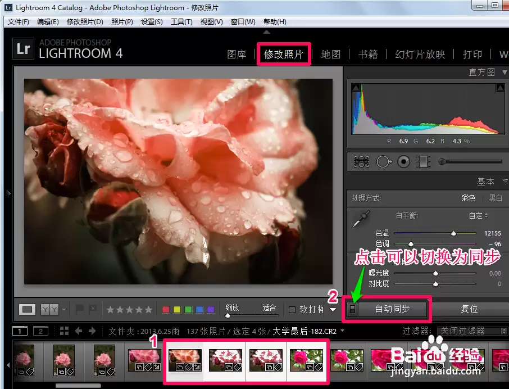Open the 图库 Library module

coord(237,54)
